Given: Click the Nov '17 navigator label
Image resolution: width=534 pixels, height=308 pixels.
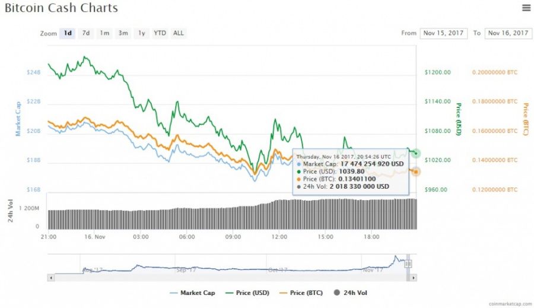Looking at the screenshot, I should [x=373, y=270].
